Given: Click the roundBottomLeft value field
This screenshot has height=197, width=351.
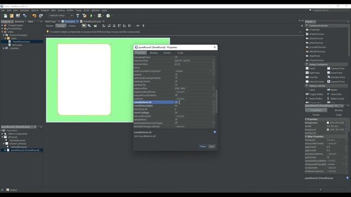Looking at the screenshot, I should point(194,102).
